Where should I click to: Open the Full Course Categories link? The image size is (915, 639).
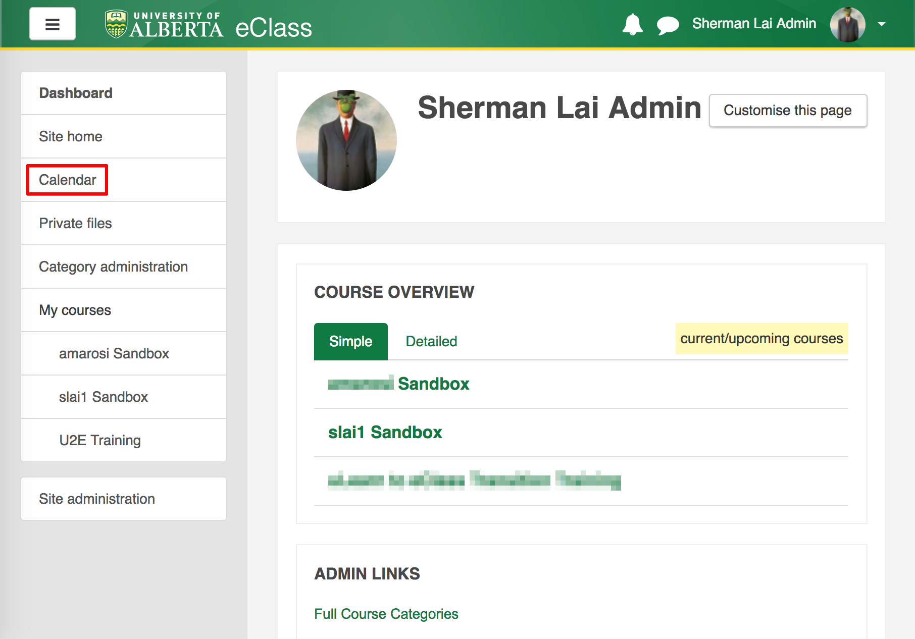click(386, 614)
